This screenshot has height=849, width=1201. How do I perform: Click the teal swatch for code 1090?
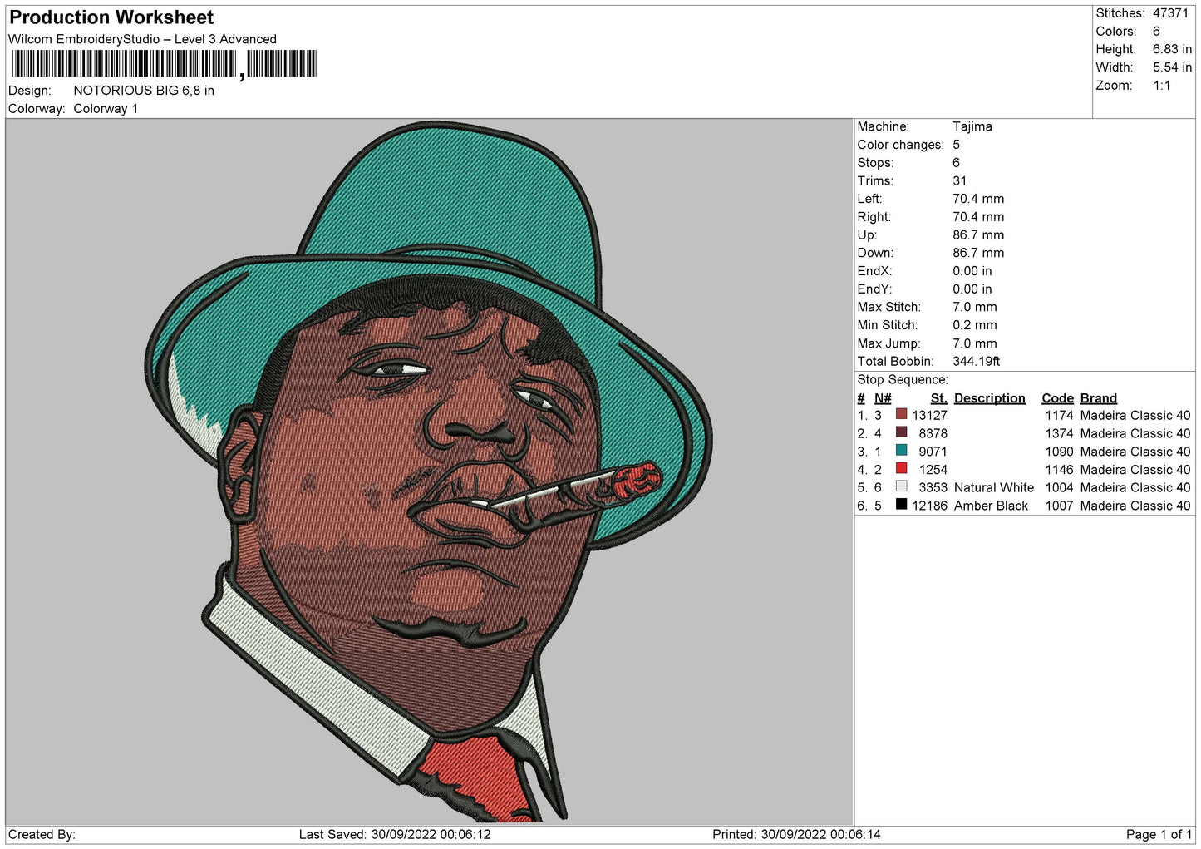(901, 451)
